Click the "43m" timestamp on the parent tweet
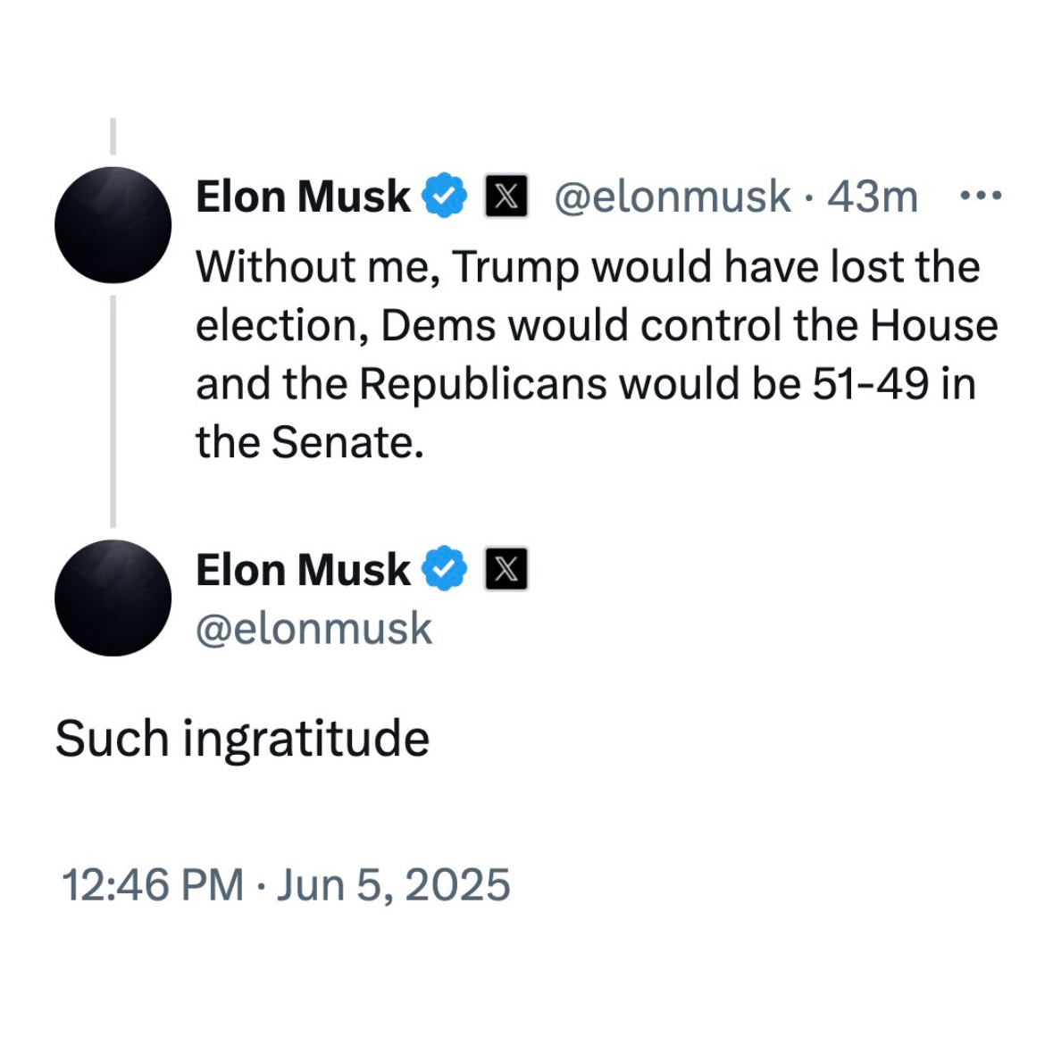 pos(873,197)
